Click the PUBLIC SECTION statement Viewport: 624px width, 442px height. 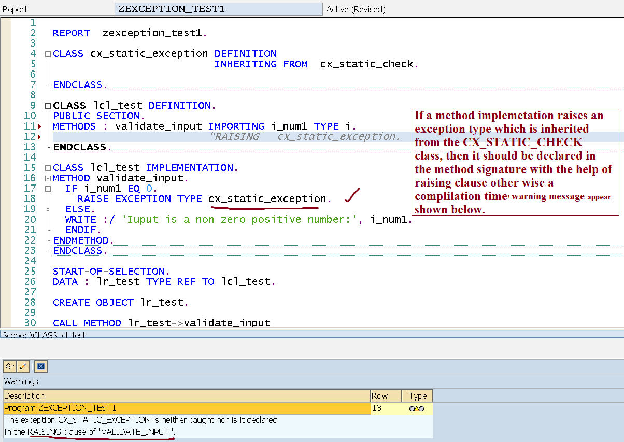coord(100,116)
